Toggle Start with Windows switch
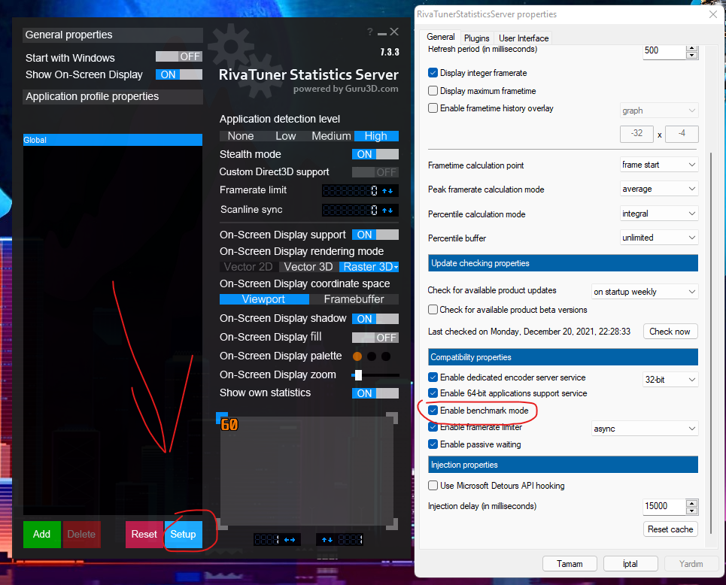Viewport: 726px width, 585px height. coord(179,56)
